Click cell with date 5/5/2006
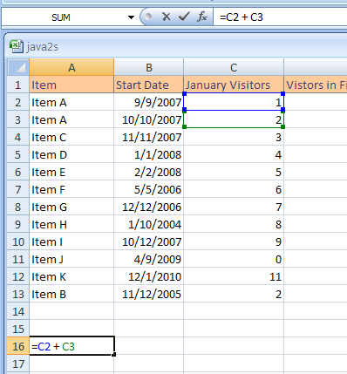Screen dimensions: 347x374 coord(149,189)
